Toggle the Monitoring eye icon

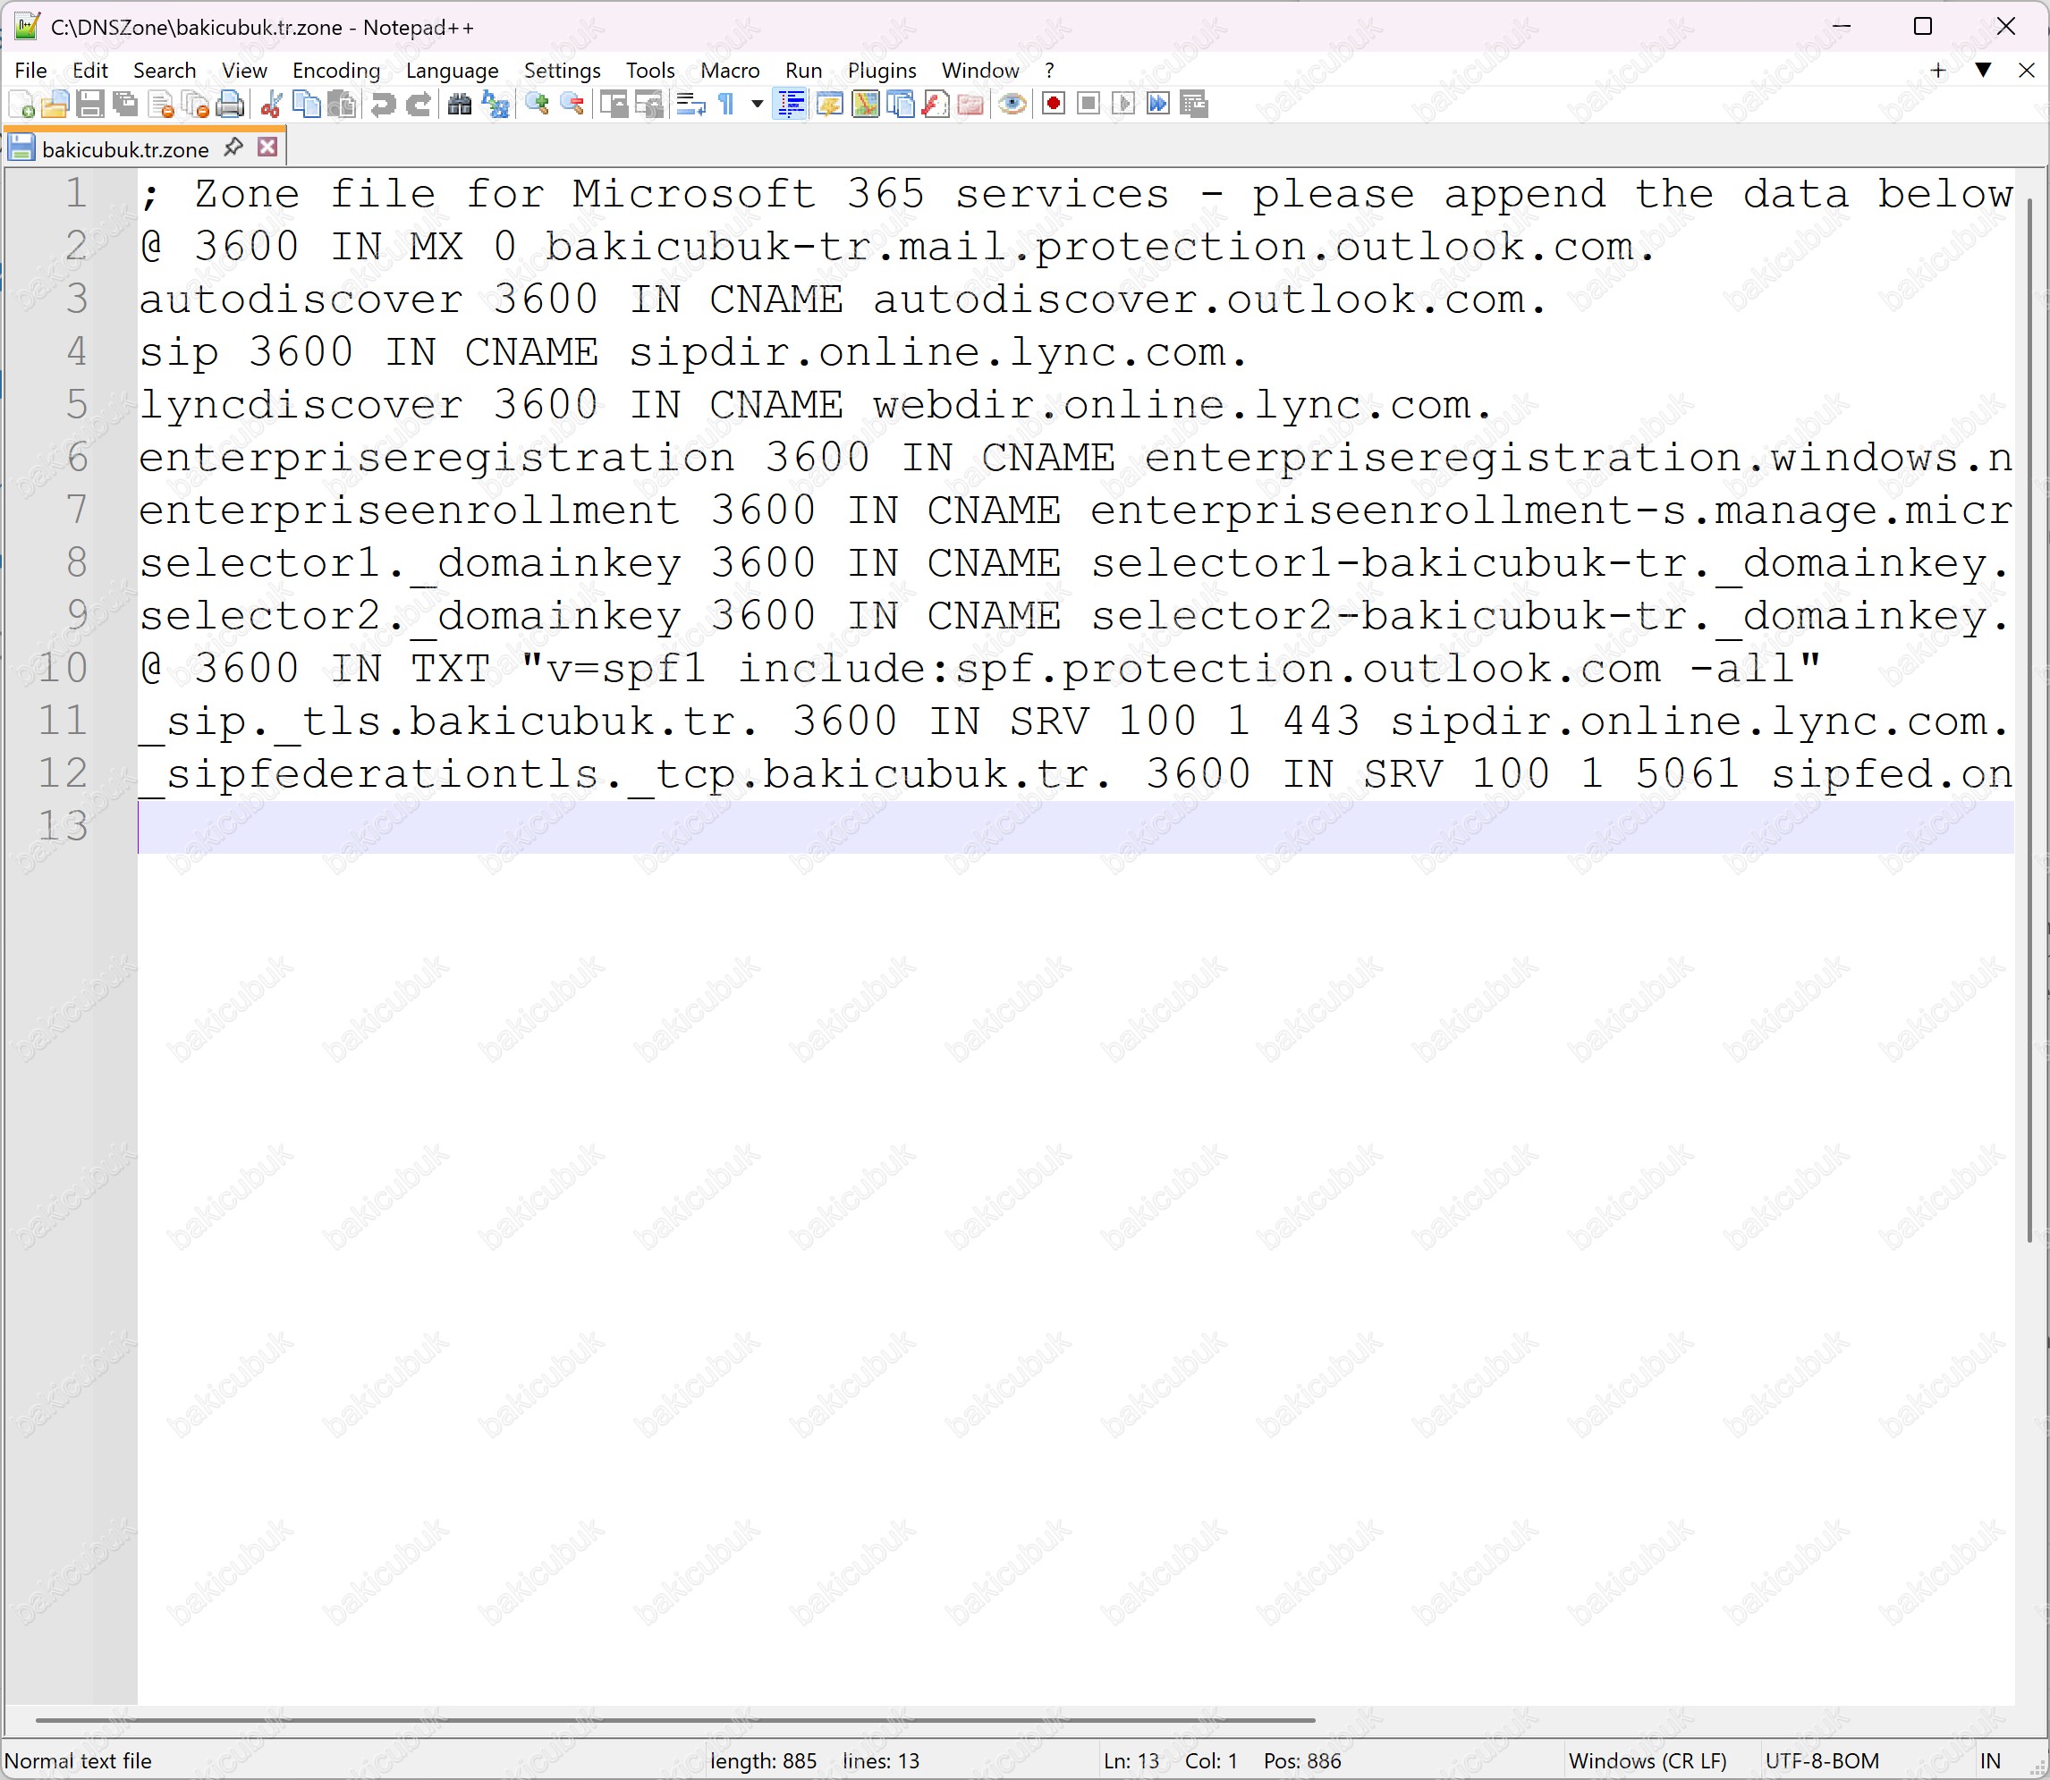coord(1012,105)
